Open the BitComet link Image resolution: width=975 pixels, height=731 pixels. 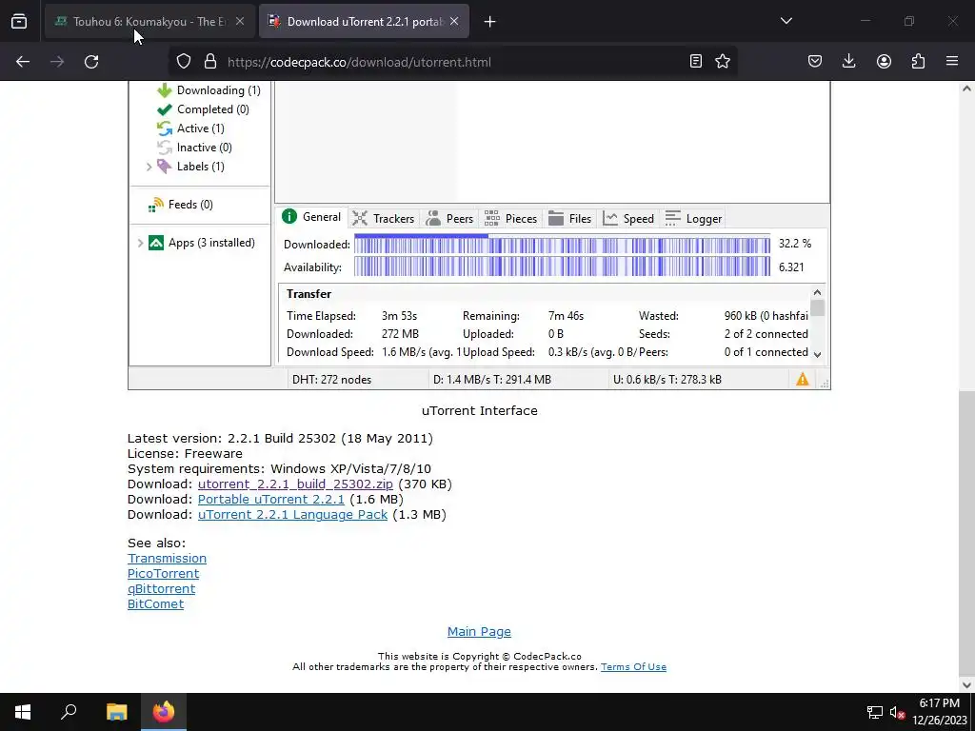[155, 604]
